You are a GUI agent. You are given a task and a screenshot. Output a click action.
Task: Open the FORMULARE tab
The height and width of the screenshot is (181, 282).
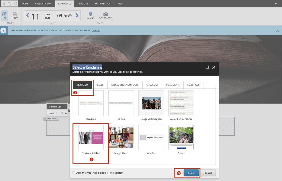[173, 85]
